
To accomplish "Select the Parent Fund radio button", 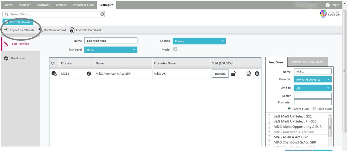I will pos(289,109).
